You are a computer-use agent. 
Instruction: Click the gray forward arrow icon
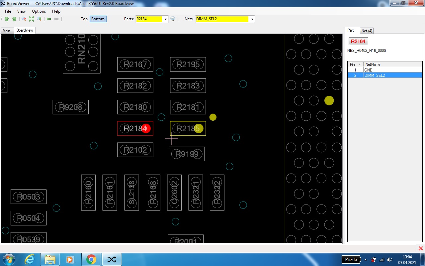56,19
